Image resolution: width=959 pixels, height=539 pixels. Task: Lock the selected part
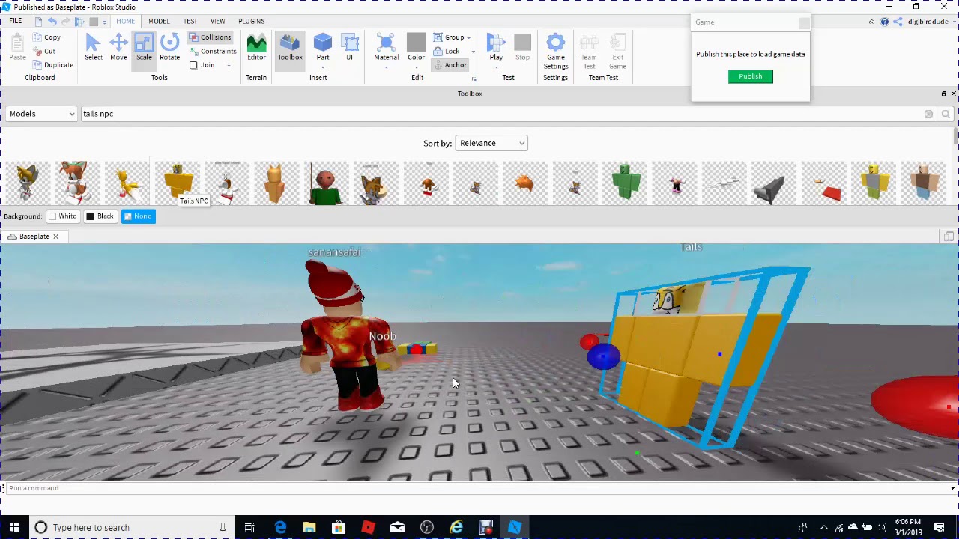(447, 52)
